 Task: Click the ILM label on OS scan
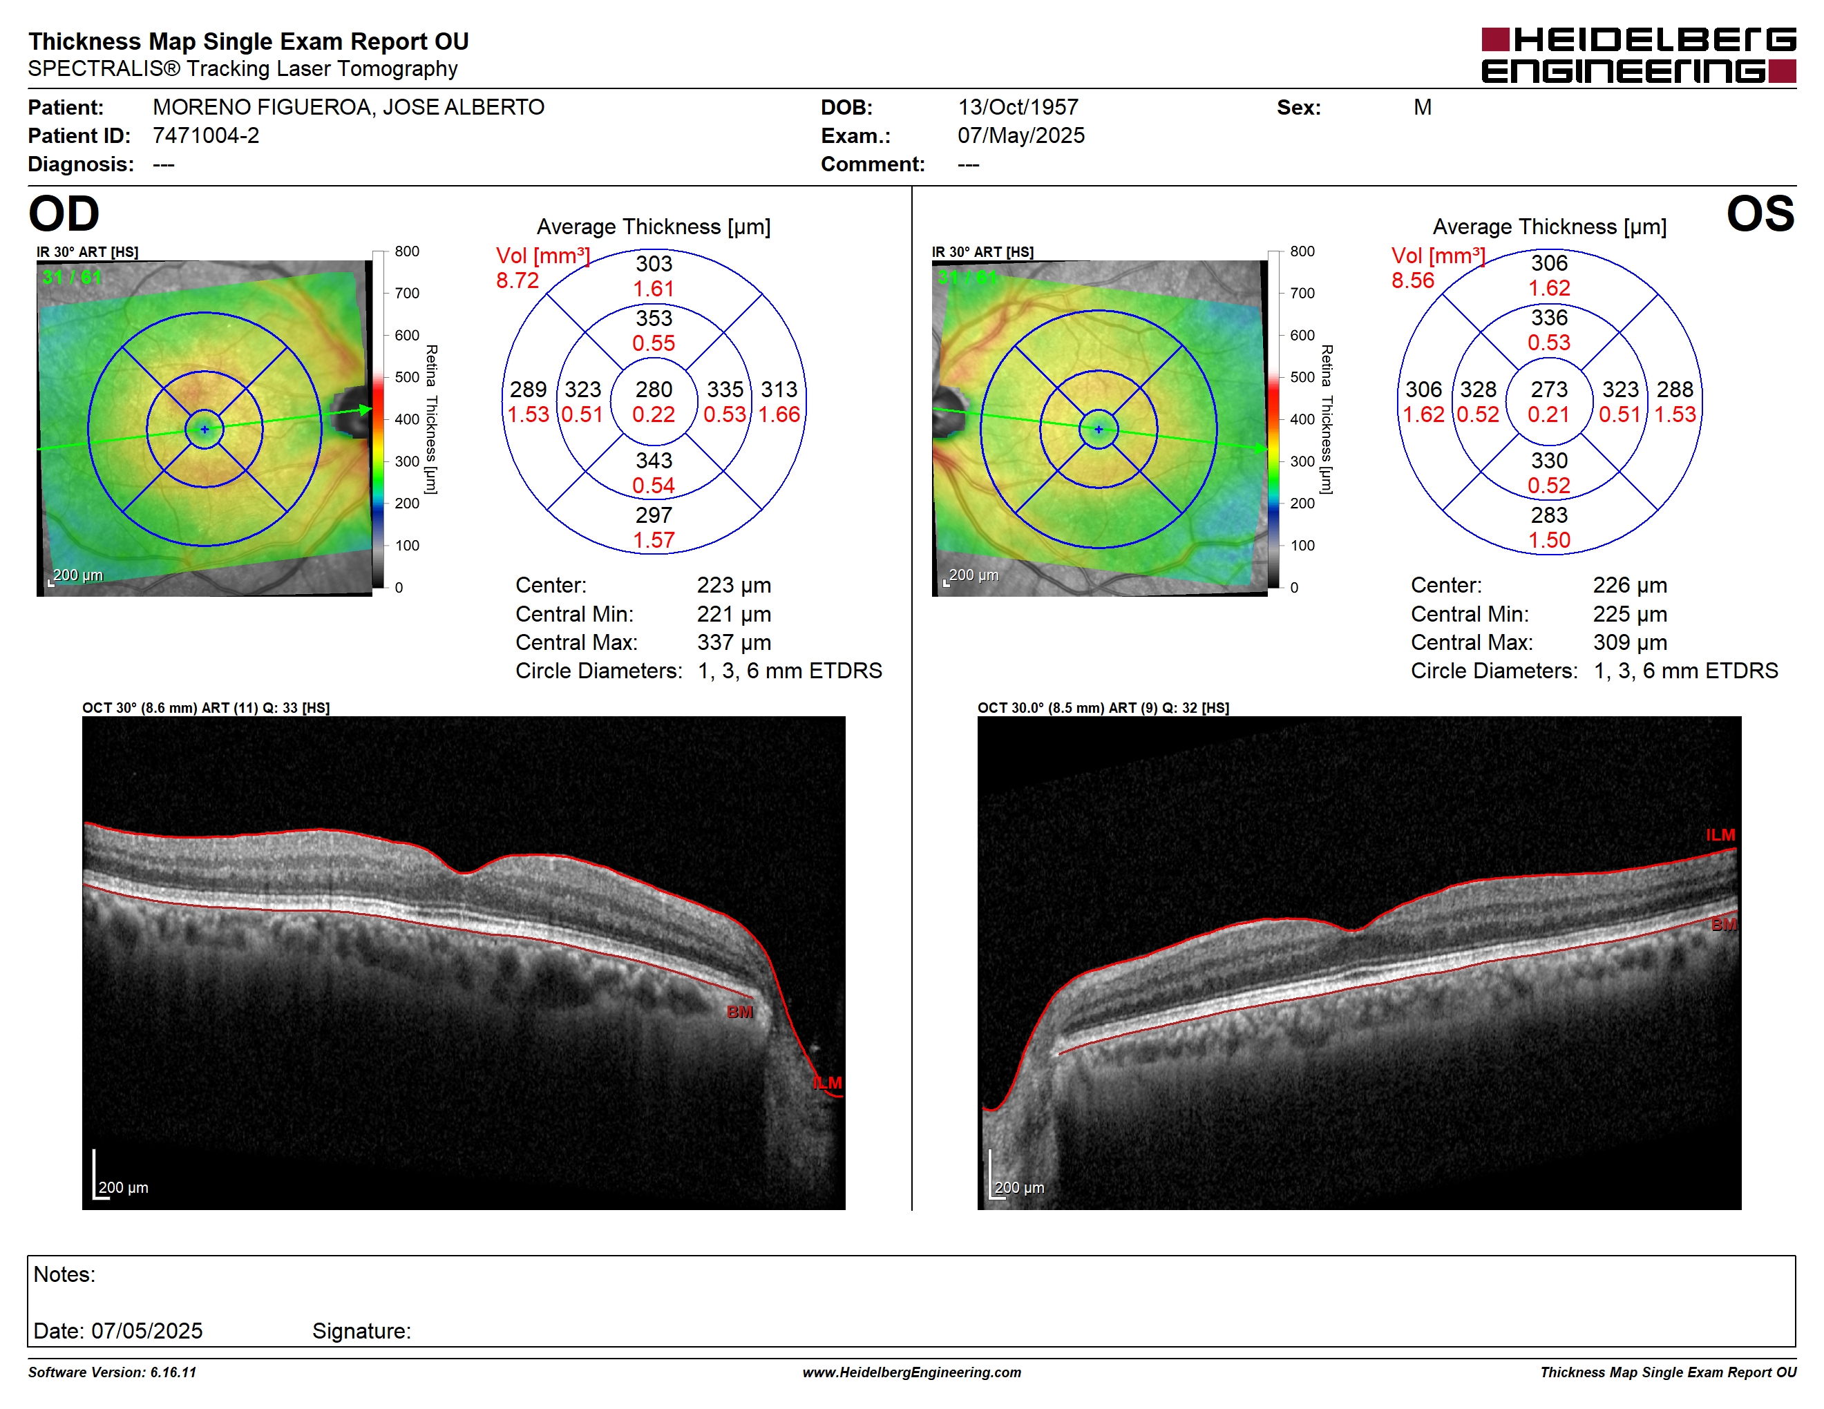(1720, 835)
